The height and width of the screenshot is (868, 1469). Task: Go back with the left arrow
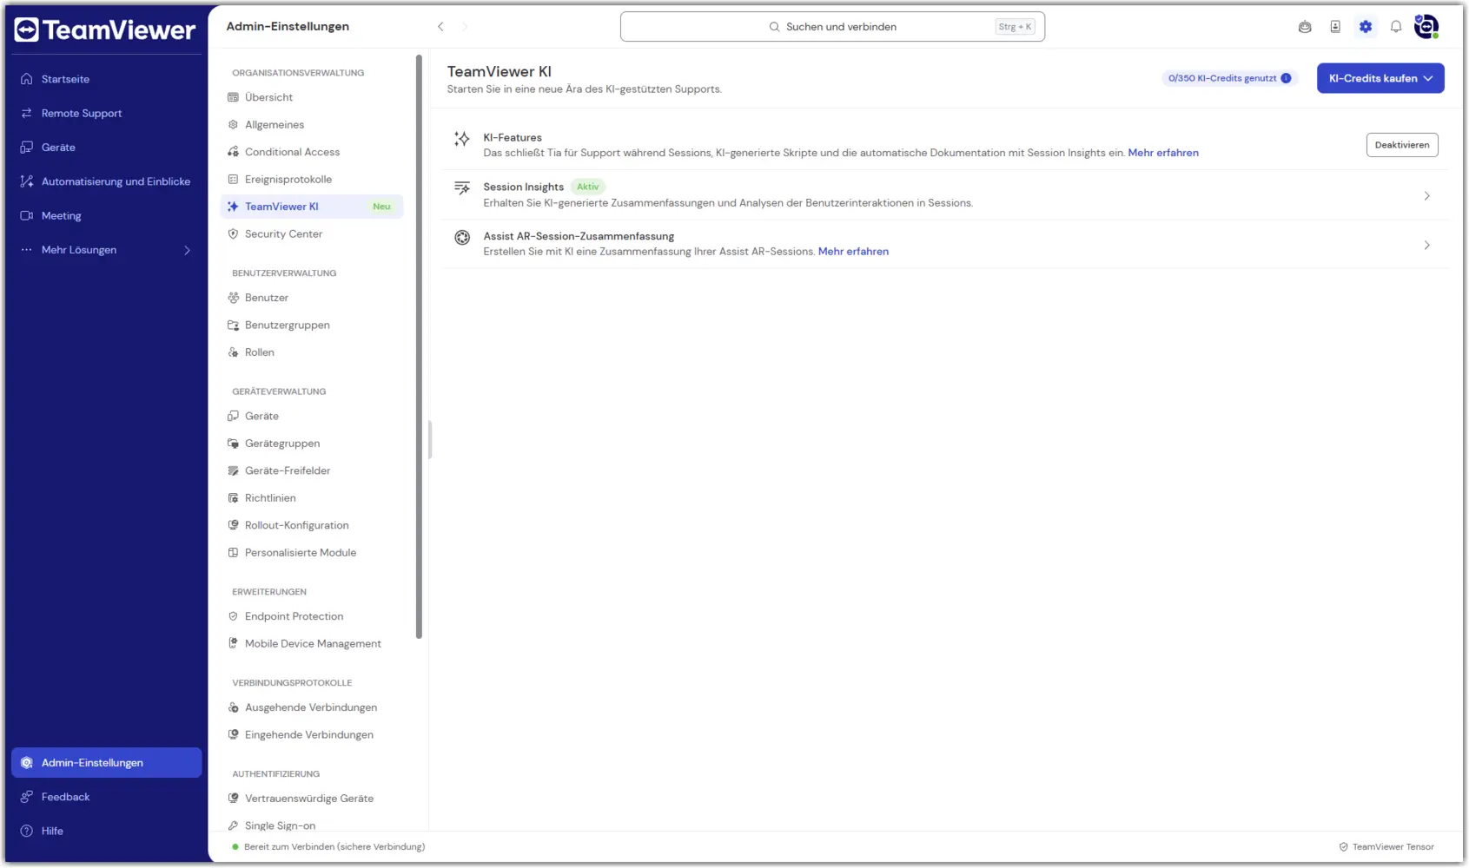(440, 27)
